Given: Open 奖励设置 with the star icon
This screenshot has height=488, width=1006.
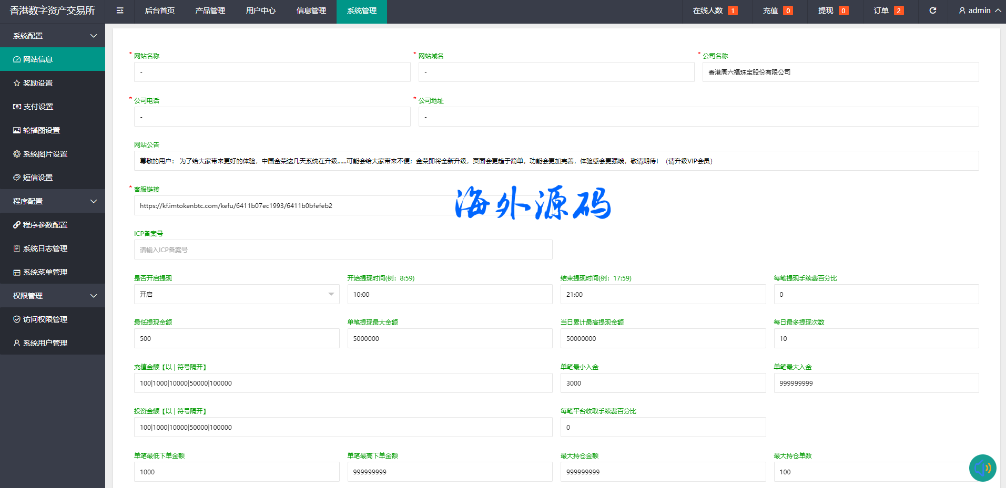Looking at the screenshot, I should pos(38,83).
